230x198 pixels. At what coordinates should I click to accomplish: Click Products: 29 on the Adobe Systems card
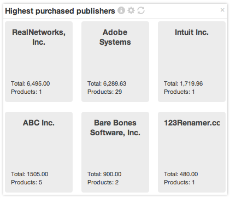tap(105, 92)
